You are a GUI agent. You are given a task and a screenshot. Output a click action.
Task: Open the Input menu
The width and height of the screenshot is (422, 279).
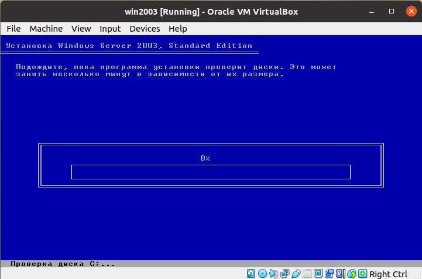(x=110, y=29)
